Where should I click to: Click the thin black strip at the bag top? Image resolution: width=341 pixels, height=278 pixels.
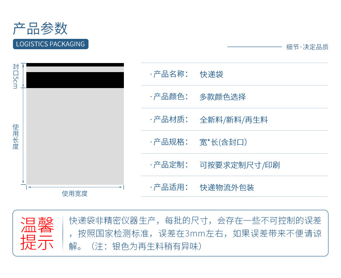click(x=75, y=65)
